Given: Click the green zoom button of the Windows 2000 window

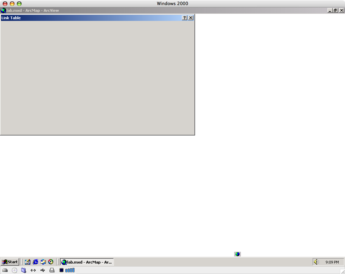Looking at the screenshot, I should pyautogui.click(x=19, y=3).
